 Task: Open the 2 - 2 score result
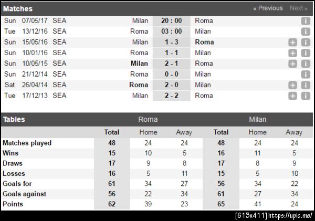click(x=171, y=96)
